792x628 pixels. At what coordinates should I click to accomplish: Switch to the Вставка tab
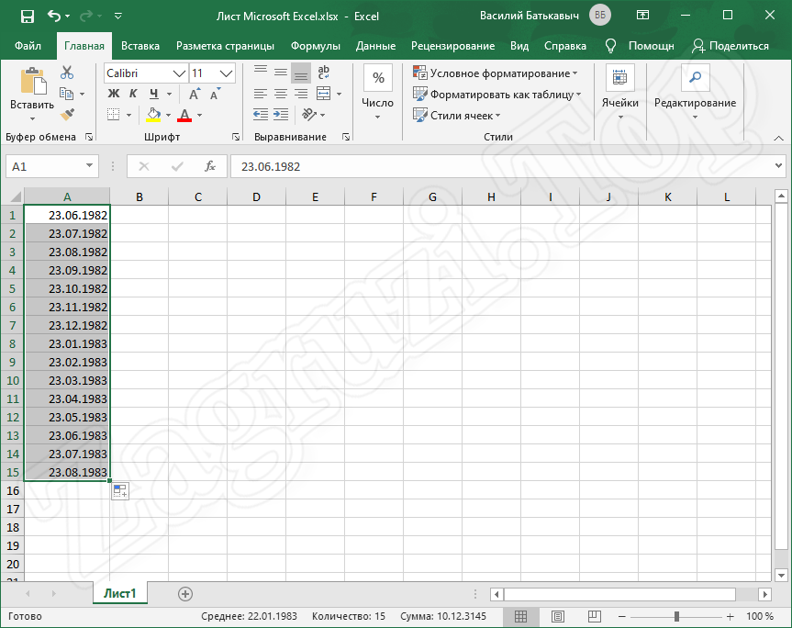pos(140,46)
